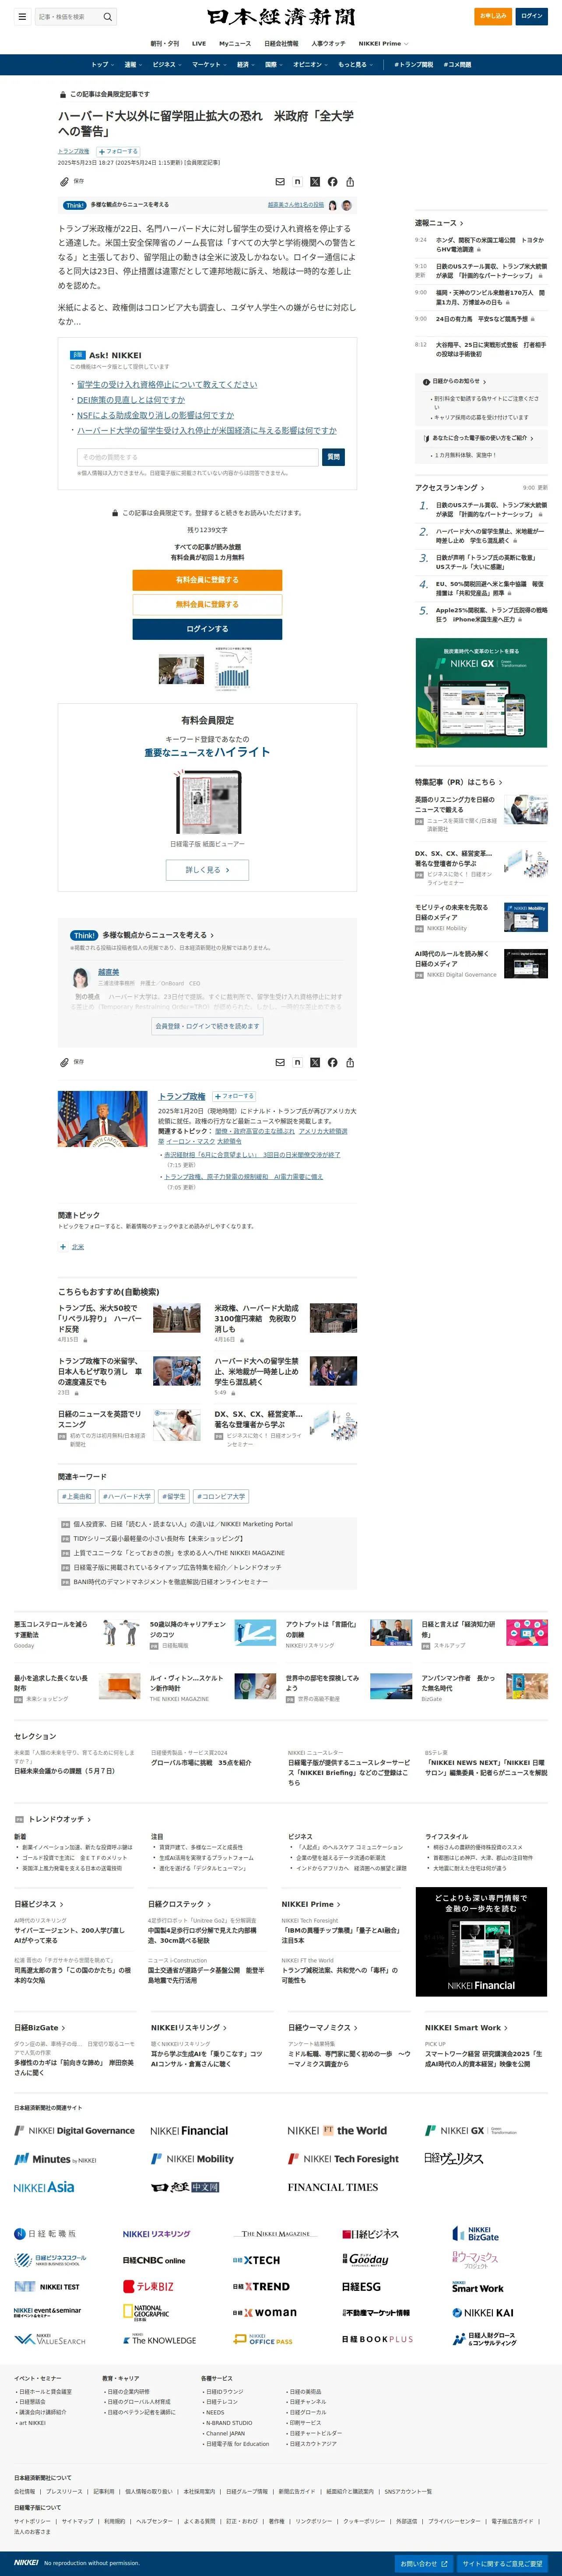The width and height of the screenshot is (562, 2576).
Task: Open the 人事ウオッチ menu item
Action: [x=328, y=44]
